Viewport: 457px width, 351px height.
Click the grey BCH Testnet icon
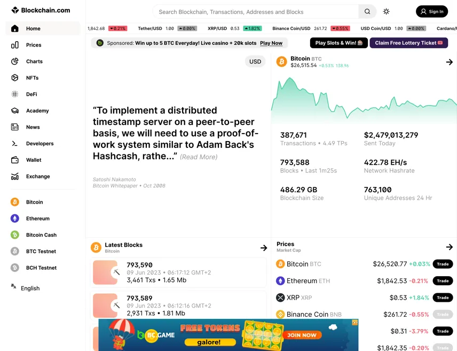(x=15, y=268)
